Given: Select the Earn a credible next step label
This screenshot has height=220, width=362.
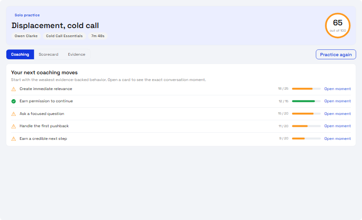Looking at the screenshot, I should 43,139.
